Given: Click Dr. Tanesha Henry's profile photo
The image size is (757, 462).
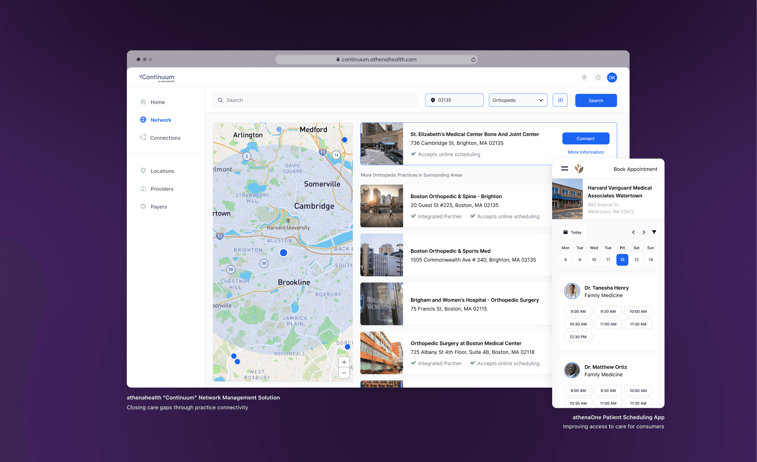Looking at the screenshot, I should pyautogui.click(x=572, y=291).
